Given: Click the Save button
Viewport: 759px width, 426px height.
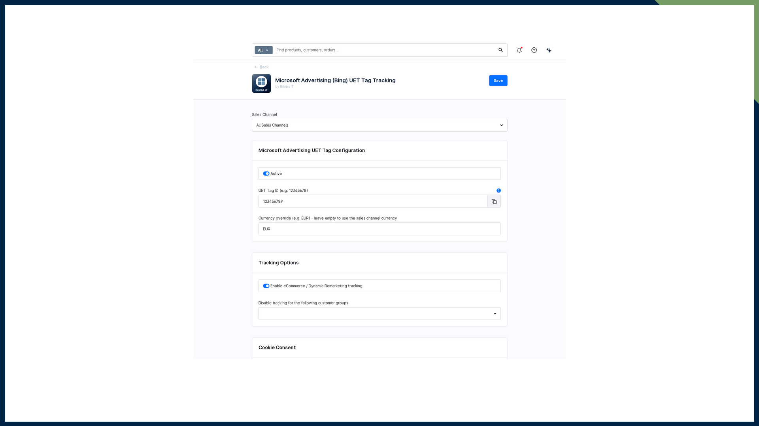Looking at the screenshot, I should pos(498,80).
